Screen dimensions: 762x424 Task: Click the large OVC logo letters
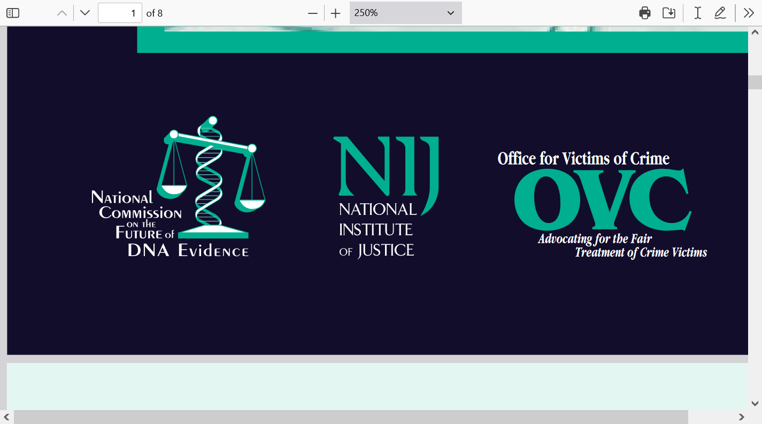(603, 199)
